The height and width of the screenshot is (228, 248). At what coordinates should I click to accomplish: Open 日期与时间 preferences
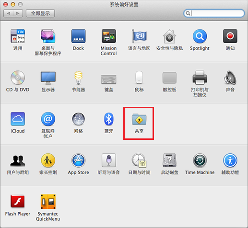[139, 160]
